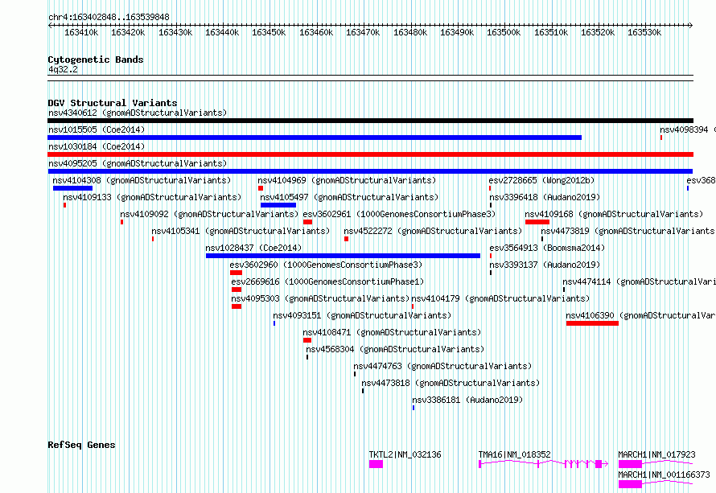Select the TMA16 gene's last exon block

pyautogui.click(x=599, y=464)
